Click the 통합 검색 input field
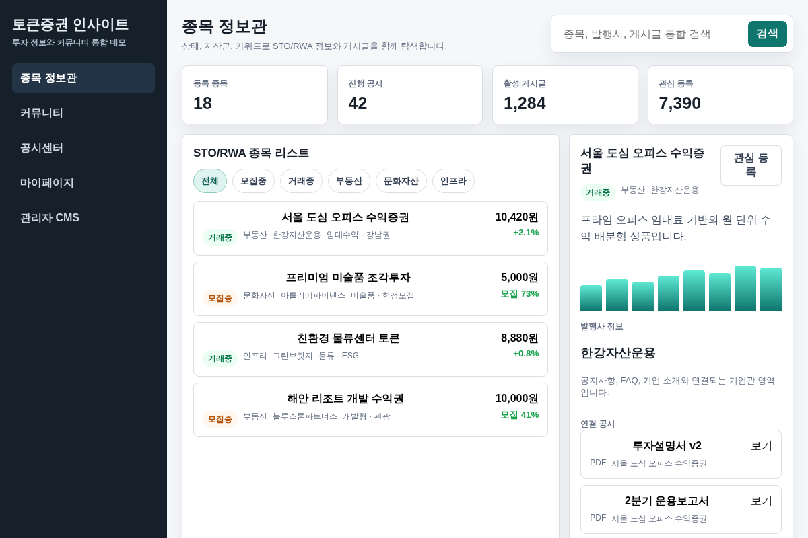The height and width of the screenshot is (538, 808). (650, 34)
